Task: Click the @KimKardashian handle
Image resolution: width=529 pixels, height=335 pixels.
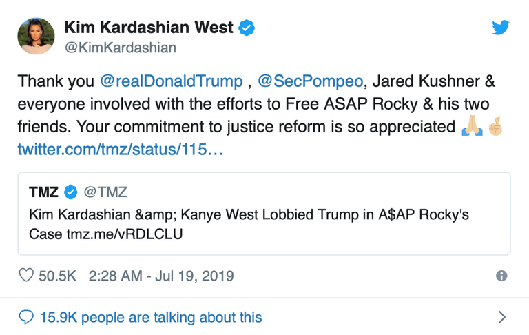Action: [120, 48]
